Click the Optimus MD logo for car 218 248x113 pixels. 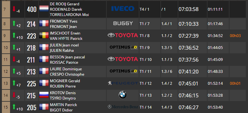click(x=123, y=47)
